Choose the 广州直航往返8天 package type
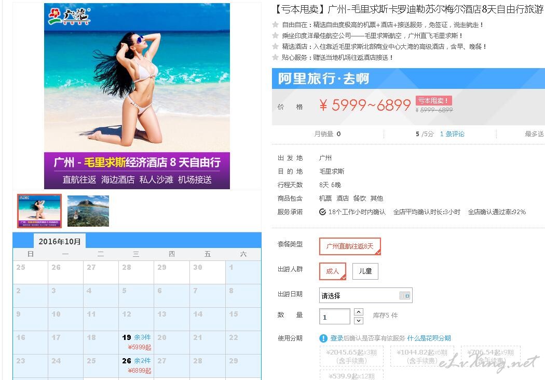The width and height of the screenshot is (545, 380). click(x=350, y=246)
